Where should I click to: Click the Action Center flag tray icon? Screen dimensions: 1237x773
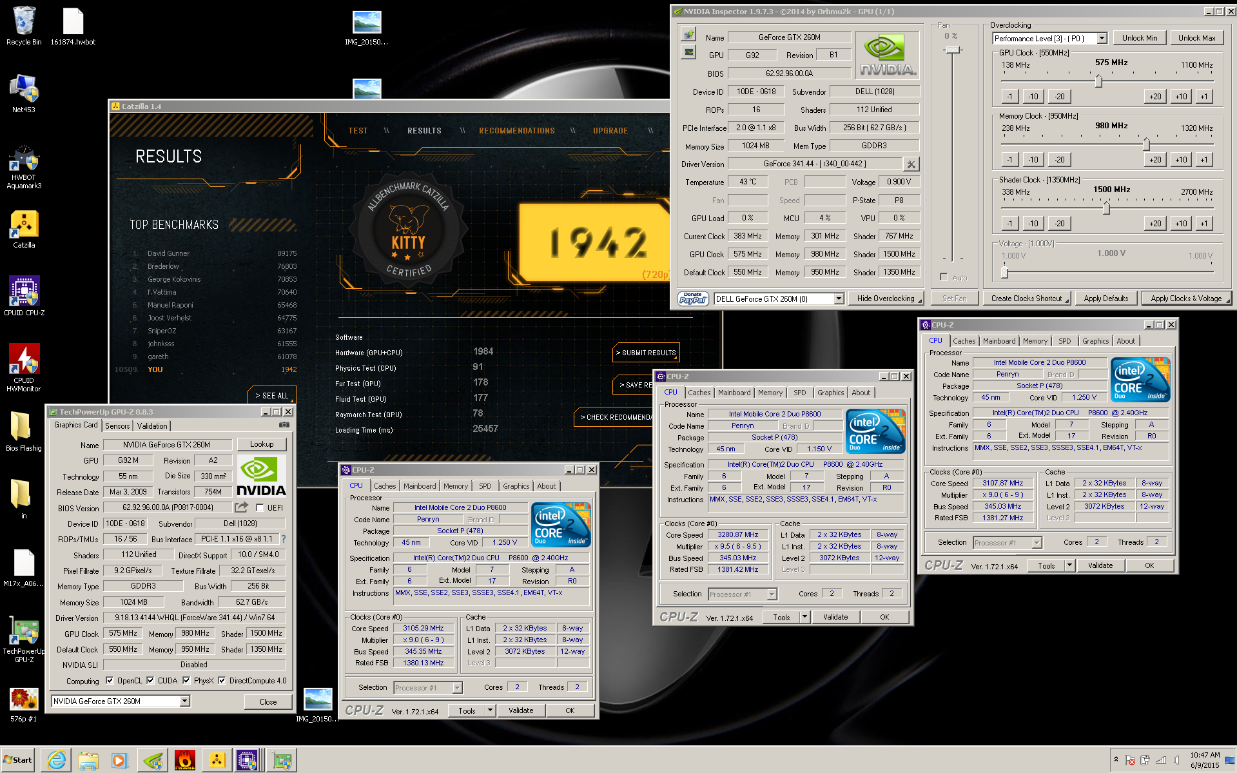pyautogui.click(x=1129, y=760)
